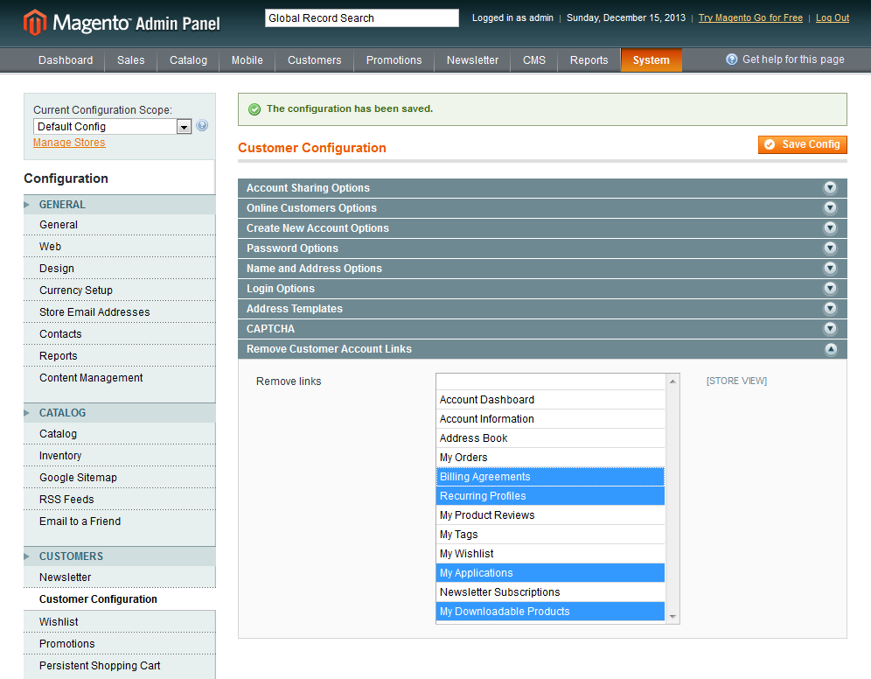Open RSS Feeds in the sidebar

(x=120, y=499)
